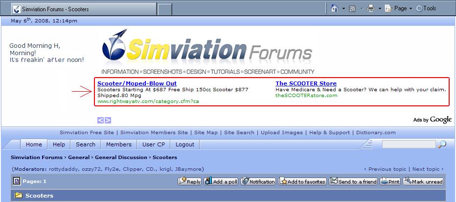
Task: Click the Logout tab
Action: (x=185, y=144)
